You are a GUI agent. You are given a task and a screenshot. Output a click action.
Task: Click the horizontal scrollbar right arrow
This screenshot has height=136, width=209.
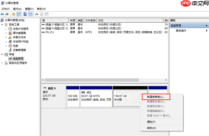pos(166,80)
